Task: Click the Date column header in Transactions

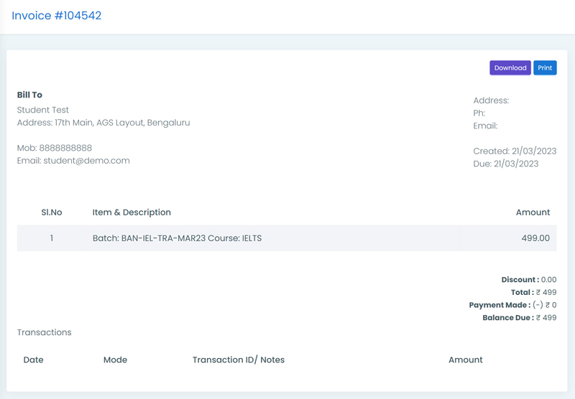Action: click(x=33, y=360)
